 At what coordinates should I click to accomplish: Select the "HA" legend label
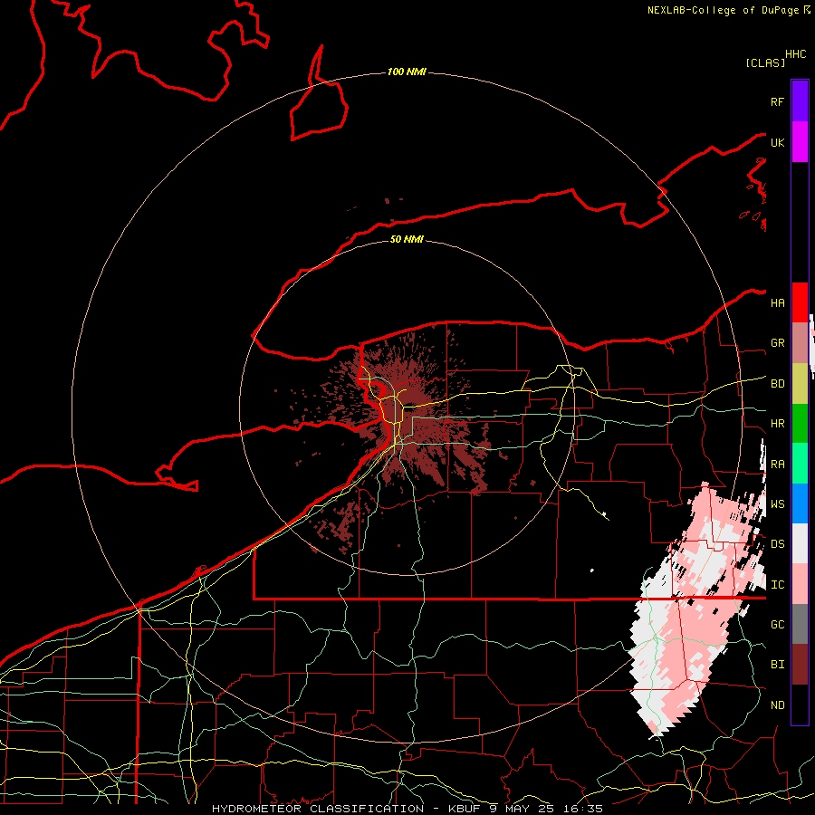tap(777, 303)
